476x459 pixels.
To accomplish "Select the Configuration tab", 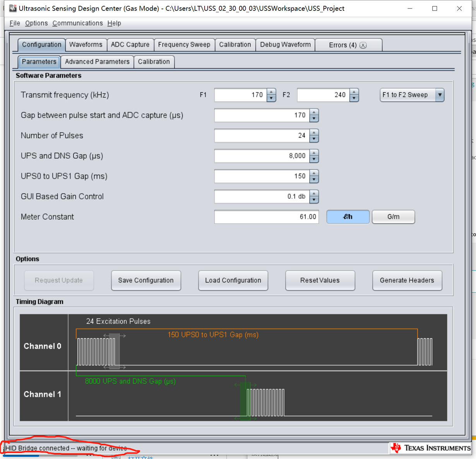I will point(41,45).
